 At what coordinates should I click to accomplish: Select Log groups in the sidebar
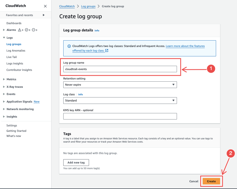14,44
